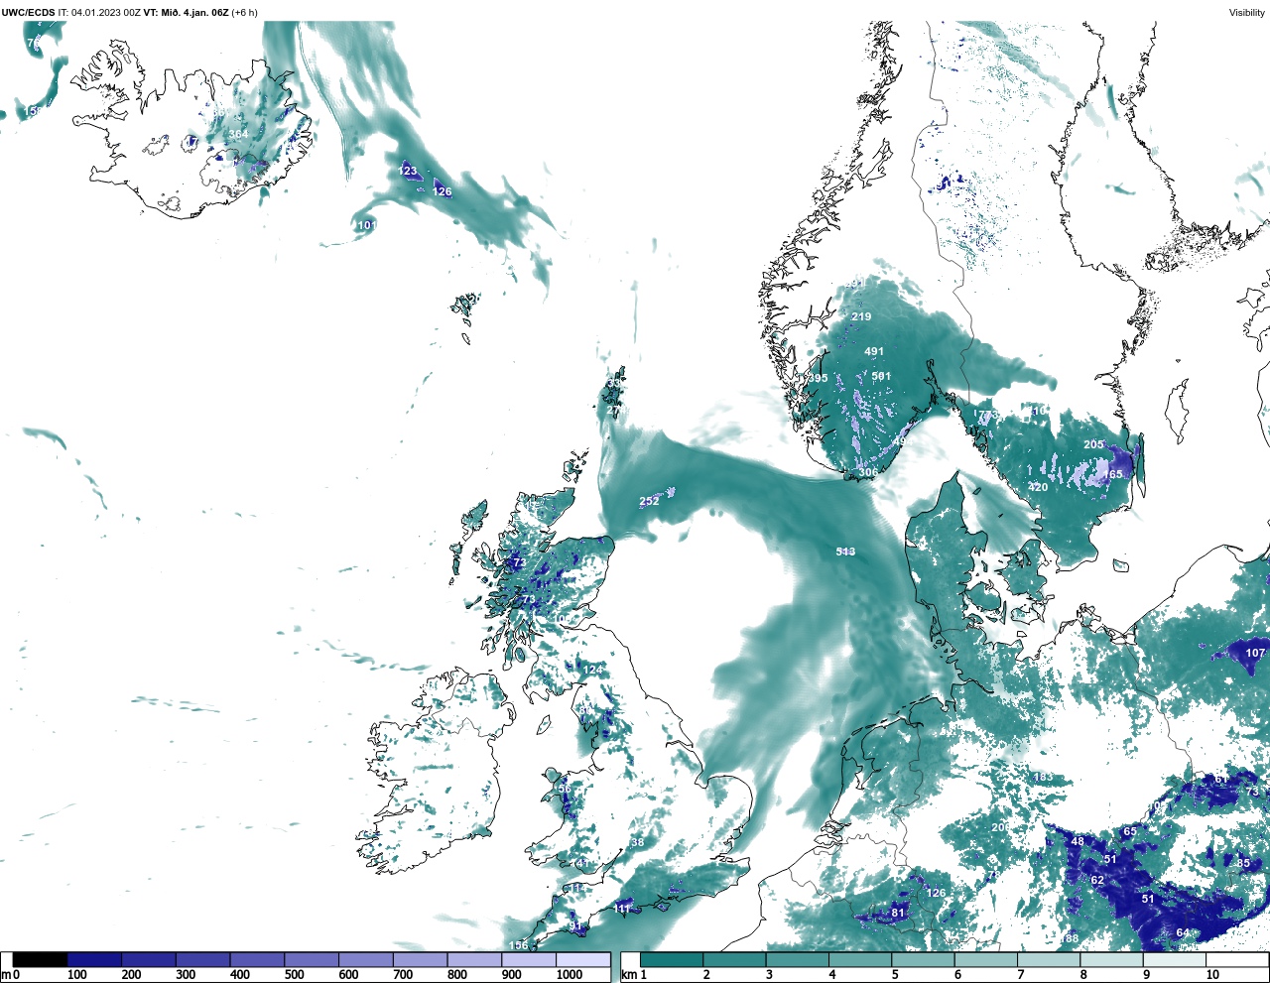Select the value '219' over Norway

861,316
